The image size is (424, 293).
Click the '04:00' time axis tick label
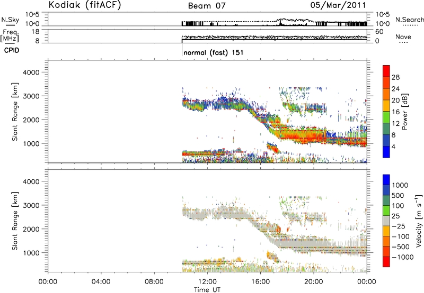(x=101, y=282)
